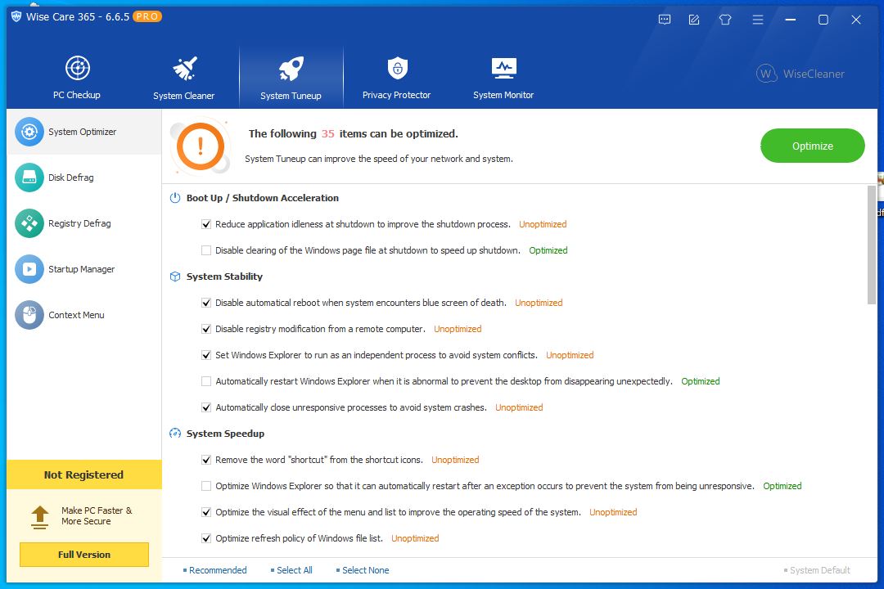Click the System Speedup gauge icon

pyautogui.click(x=175, y=434)
